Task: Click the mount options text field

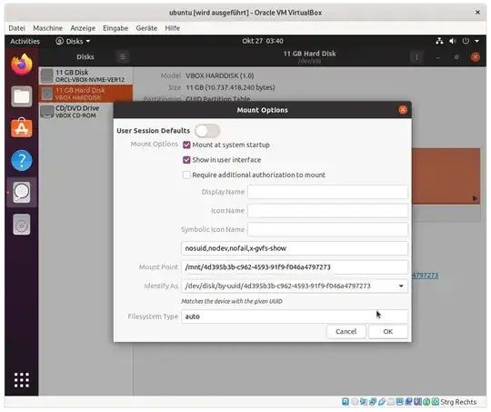Action: (295, 248)
